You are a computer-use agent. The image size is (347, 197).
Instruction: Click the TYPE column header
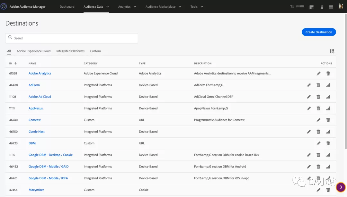pos(142,64)
